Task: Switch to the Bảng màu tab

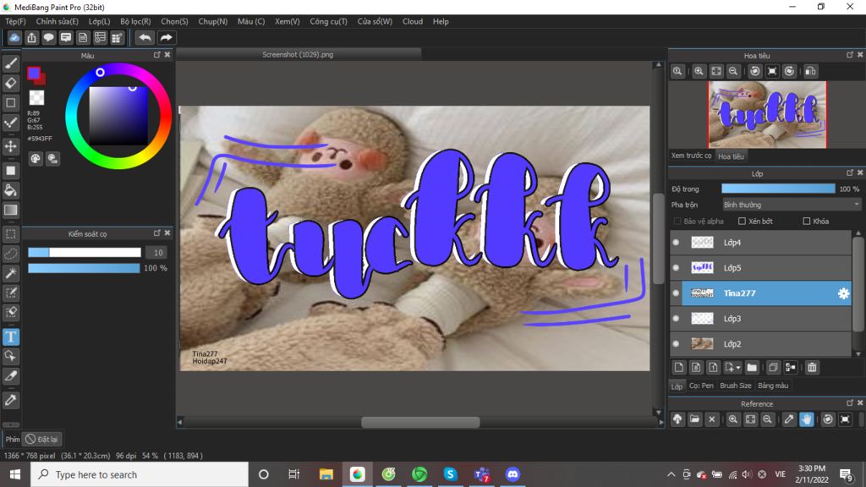Action: point(773,386)
